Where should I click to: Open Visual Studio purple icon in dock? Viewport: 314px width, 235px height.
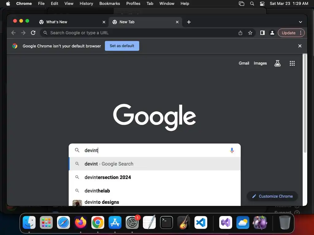(226, 222)
